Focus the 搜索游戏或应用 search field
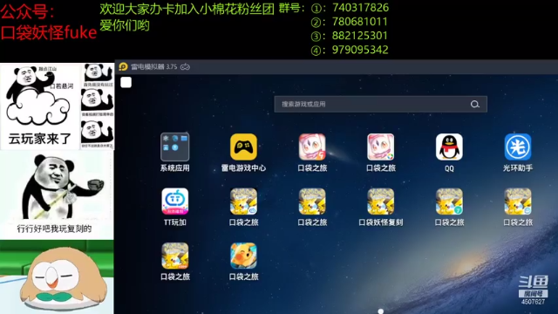This screenshot has width=558, height=314. pyautogui.click(x=380, y=105)
